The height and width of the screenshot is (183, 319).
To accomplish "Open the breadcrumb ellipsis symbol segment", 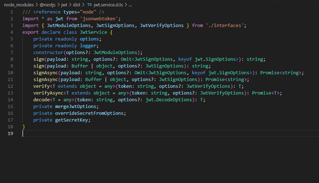I will coord(130,5).
